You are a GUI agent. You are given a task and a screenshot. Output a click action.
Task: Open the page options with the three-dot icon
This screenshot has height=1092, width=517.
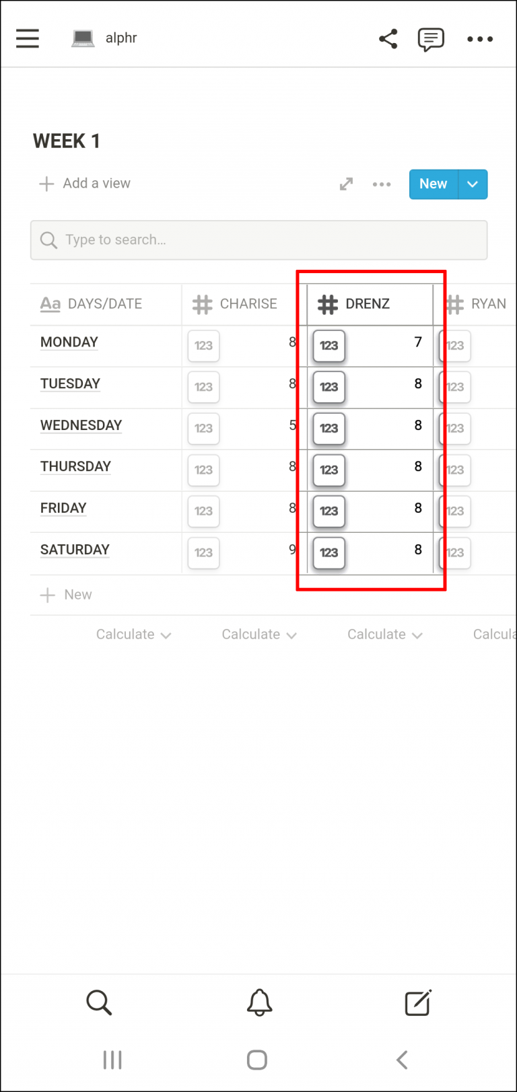(479, 39)
